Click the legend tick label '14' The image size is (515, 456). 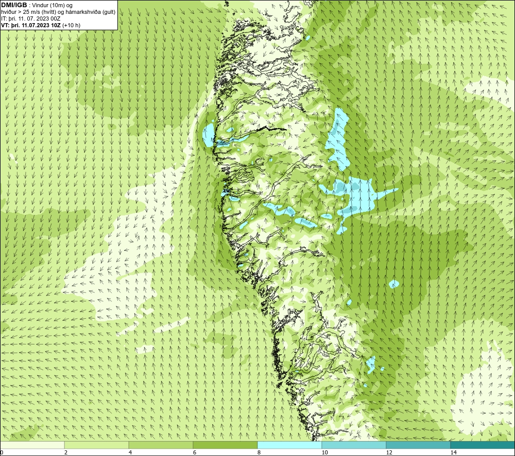(x=454, y=452)
